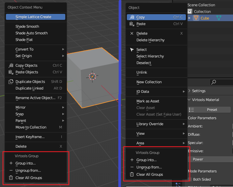Click the trash icon for Clear All Groups in Object menu
The width and height of the screenshot is (233, 187).
pyautogui.click(x=132, y=174)
